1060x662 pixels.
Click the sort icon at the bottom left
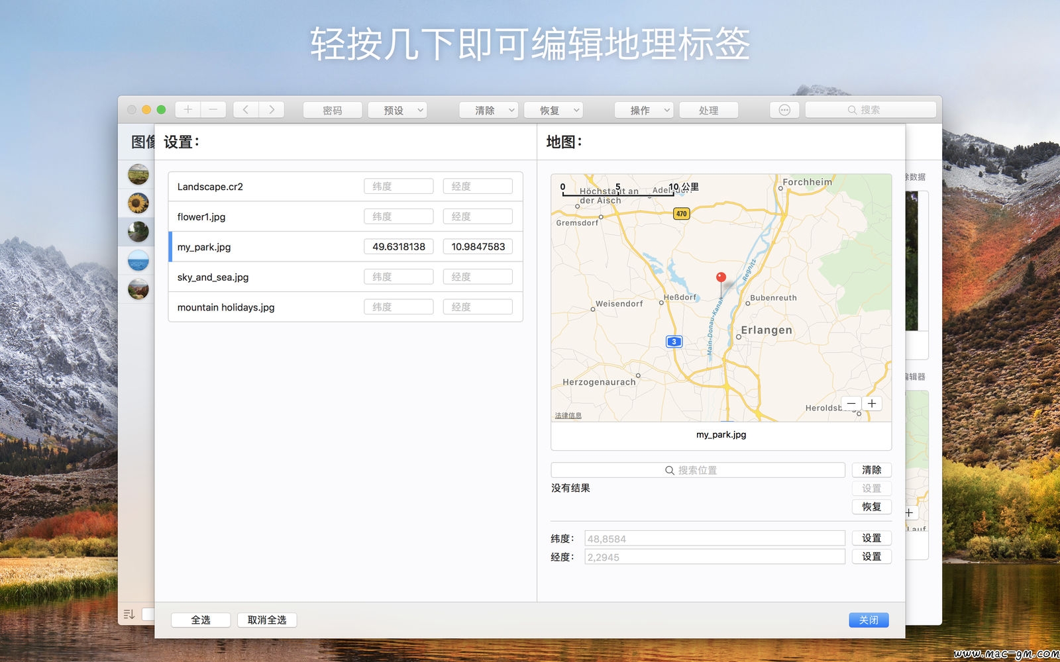coord(129,614)
